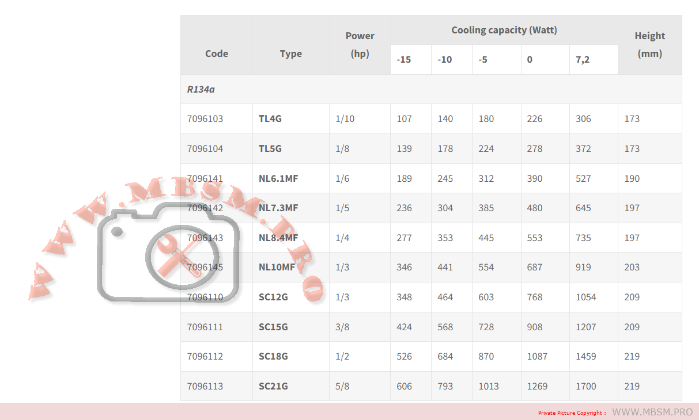Click the NL6.1MF compressor type

pos(278,178)
